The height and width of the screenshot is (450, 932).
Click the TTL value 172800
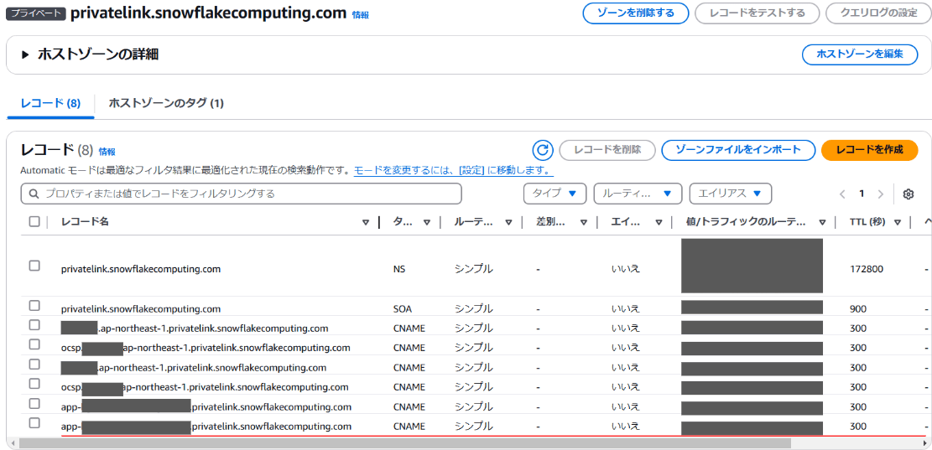[x=867, y=269]
